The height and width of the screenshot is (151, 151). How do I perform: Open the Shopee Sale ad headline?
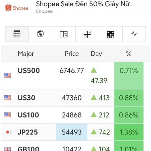(x=83, y=4)
